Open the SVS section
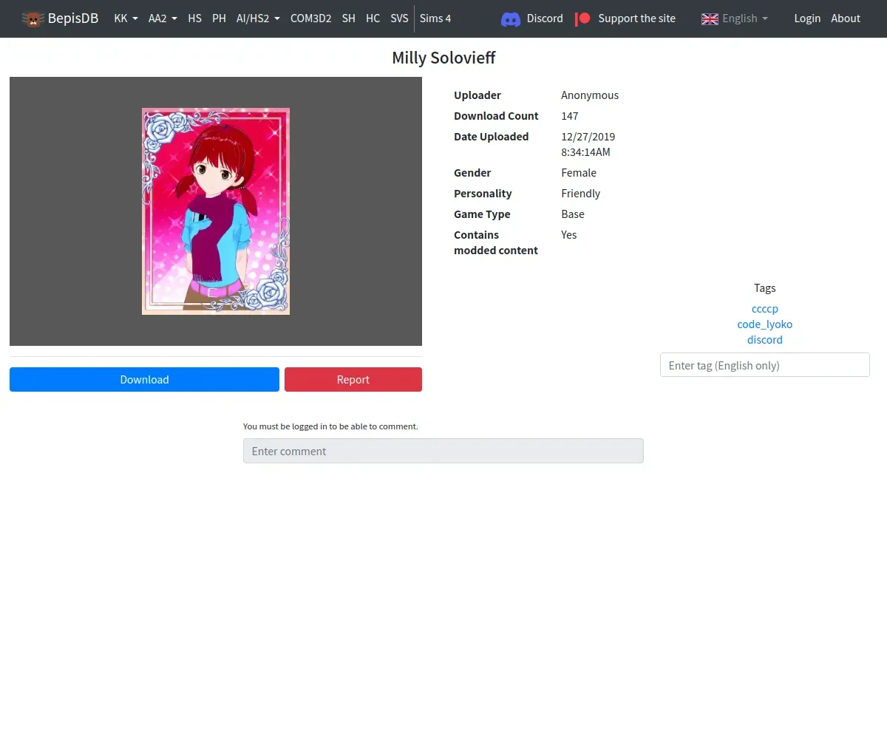The height and width of the screenshot is (739, 887). tap(399, 18)
